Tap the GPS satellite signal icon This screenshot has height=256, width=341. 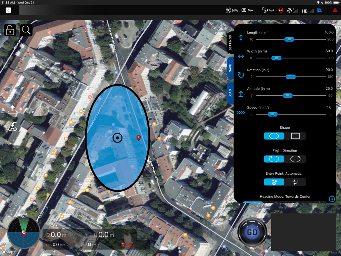pos(292,10)
